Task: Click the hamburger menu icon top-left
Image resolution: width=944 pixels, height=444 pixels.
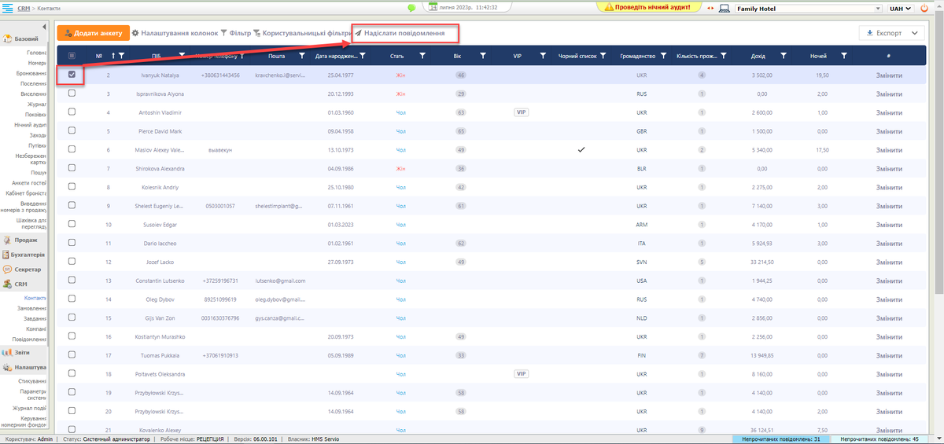Action: [x=7, y=8]
